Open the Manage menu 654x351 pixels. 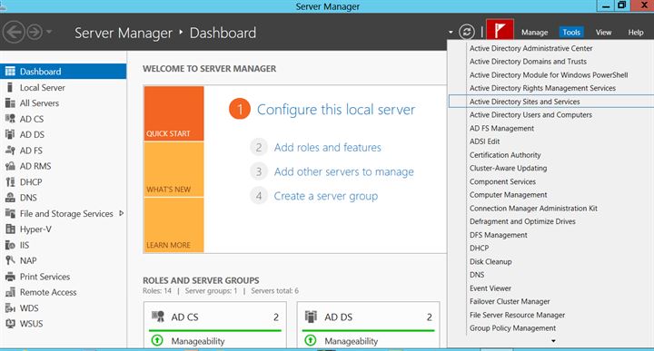click(534, 33)
